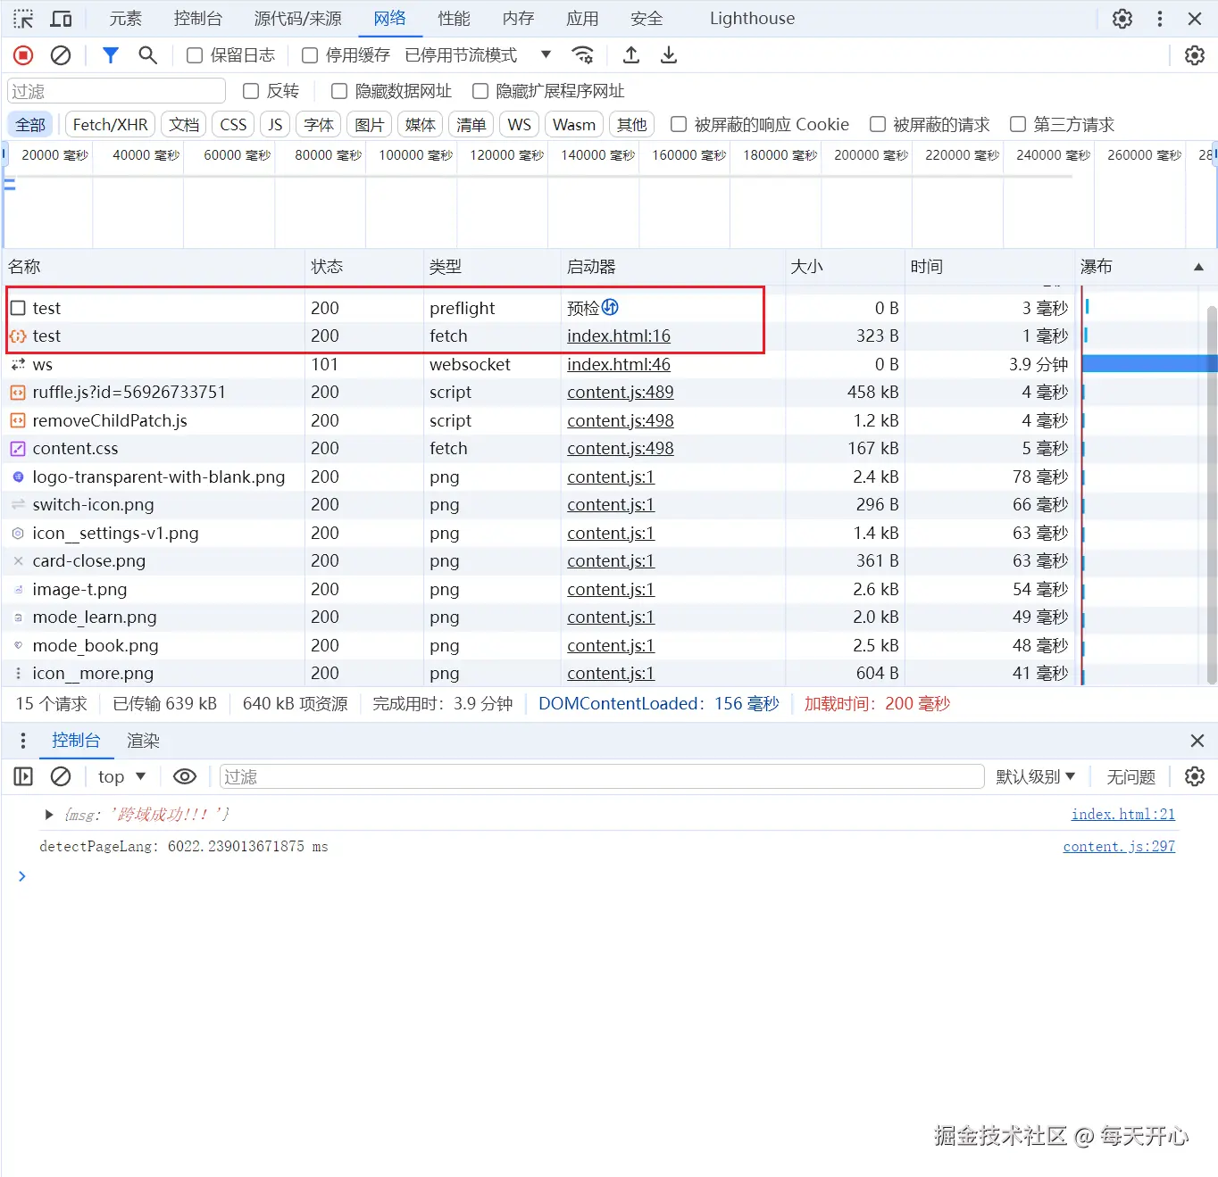Image resolution: width=1218 pixels, height=1177 pixels.
Task: Open index.html:21 console source link
Action: coord(1123,814)
